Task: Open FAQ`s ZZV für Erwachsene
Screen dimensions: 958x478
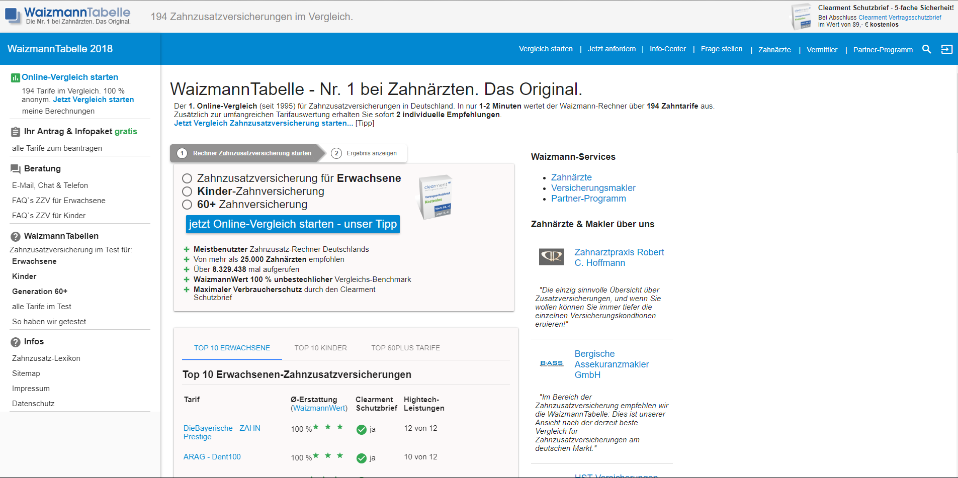Action: pyautogui.click(x=59, y=201)
